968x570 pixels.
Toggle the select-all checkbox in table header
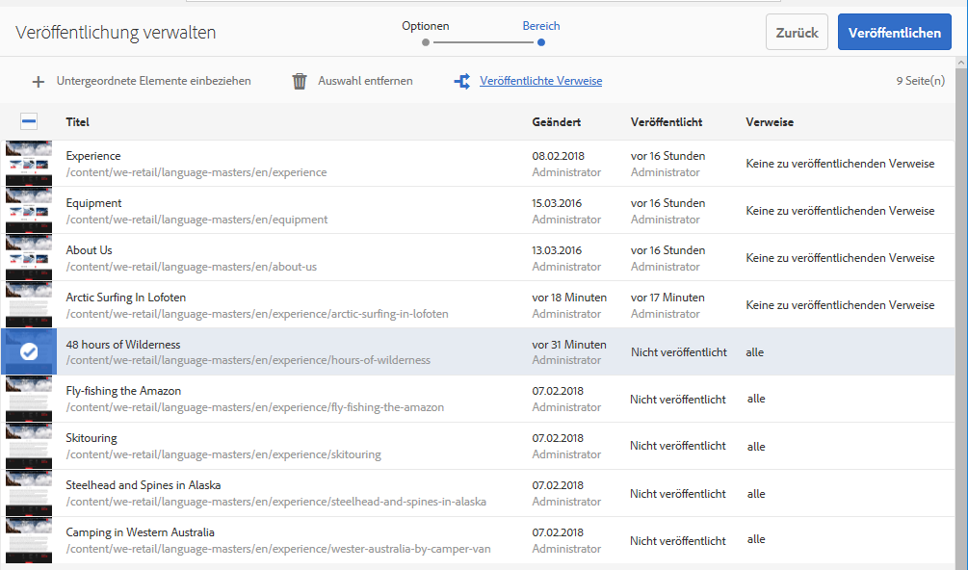point(29,122)
